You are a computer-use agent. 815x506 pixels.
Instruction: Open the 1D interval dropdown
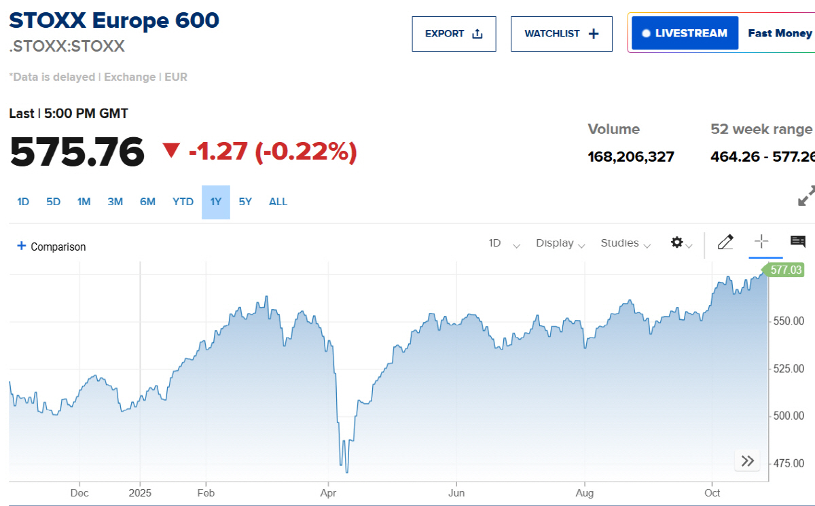click(x=501, y=242)
